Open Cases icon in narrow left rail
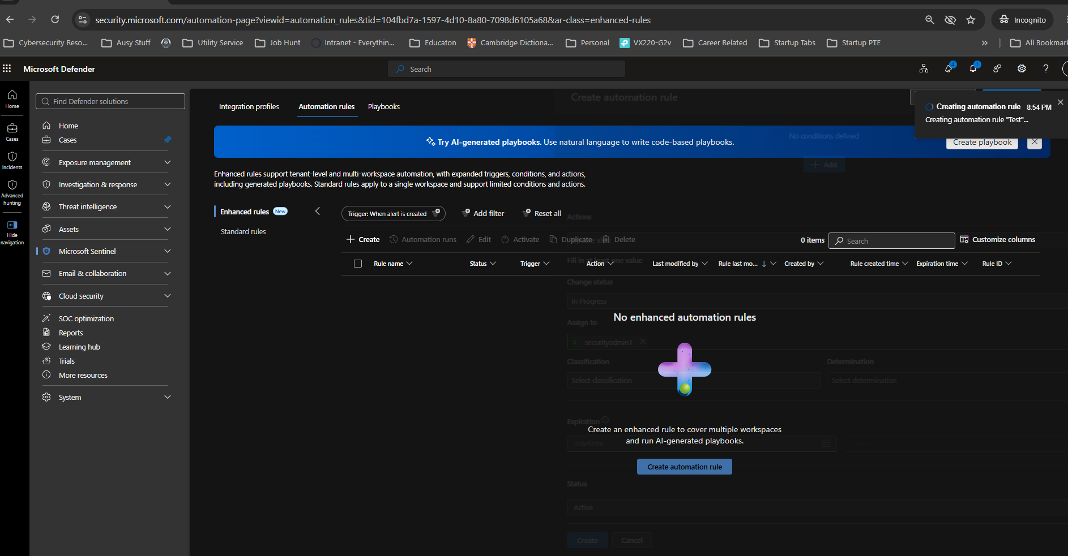1068x556 pixels. coord(12,132)
